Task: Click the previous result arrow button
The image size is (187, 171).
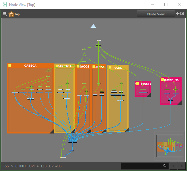Action: point(173,166)
